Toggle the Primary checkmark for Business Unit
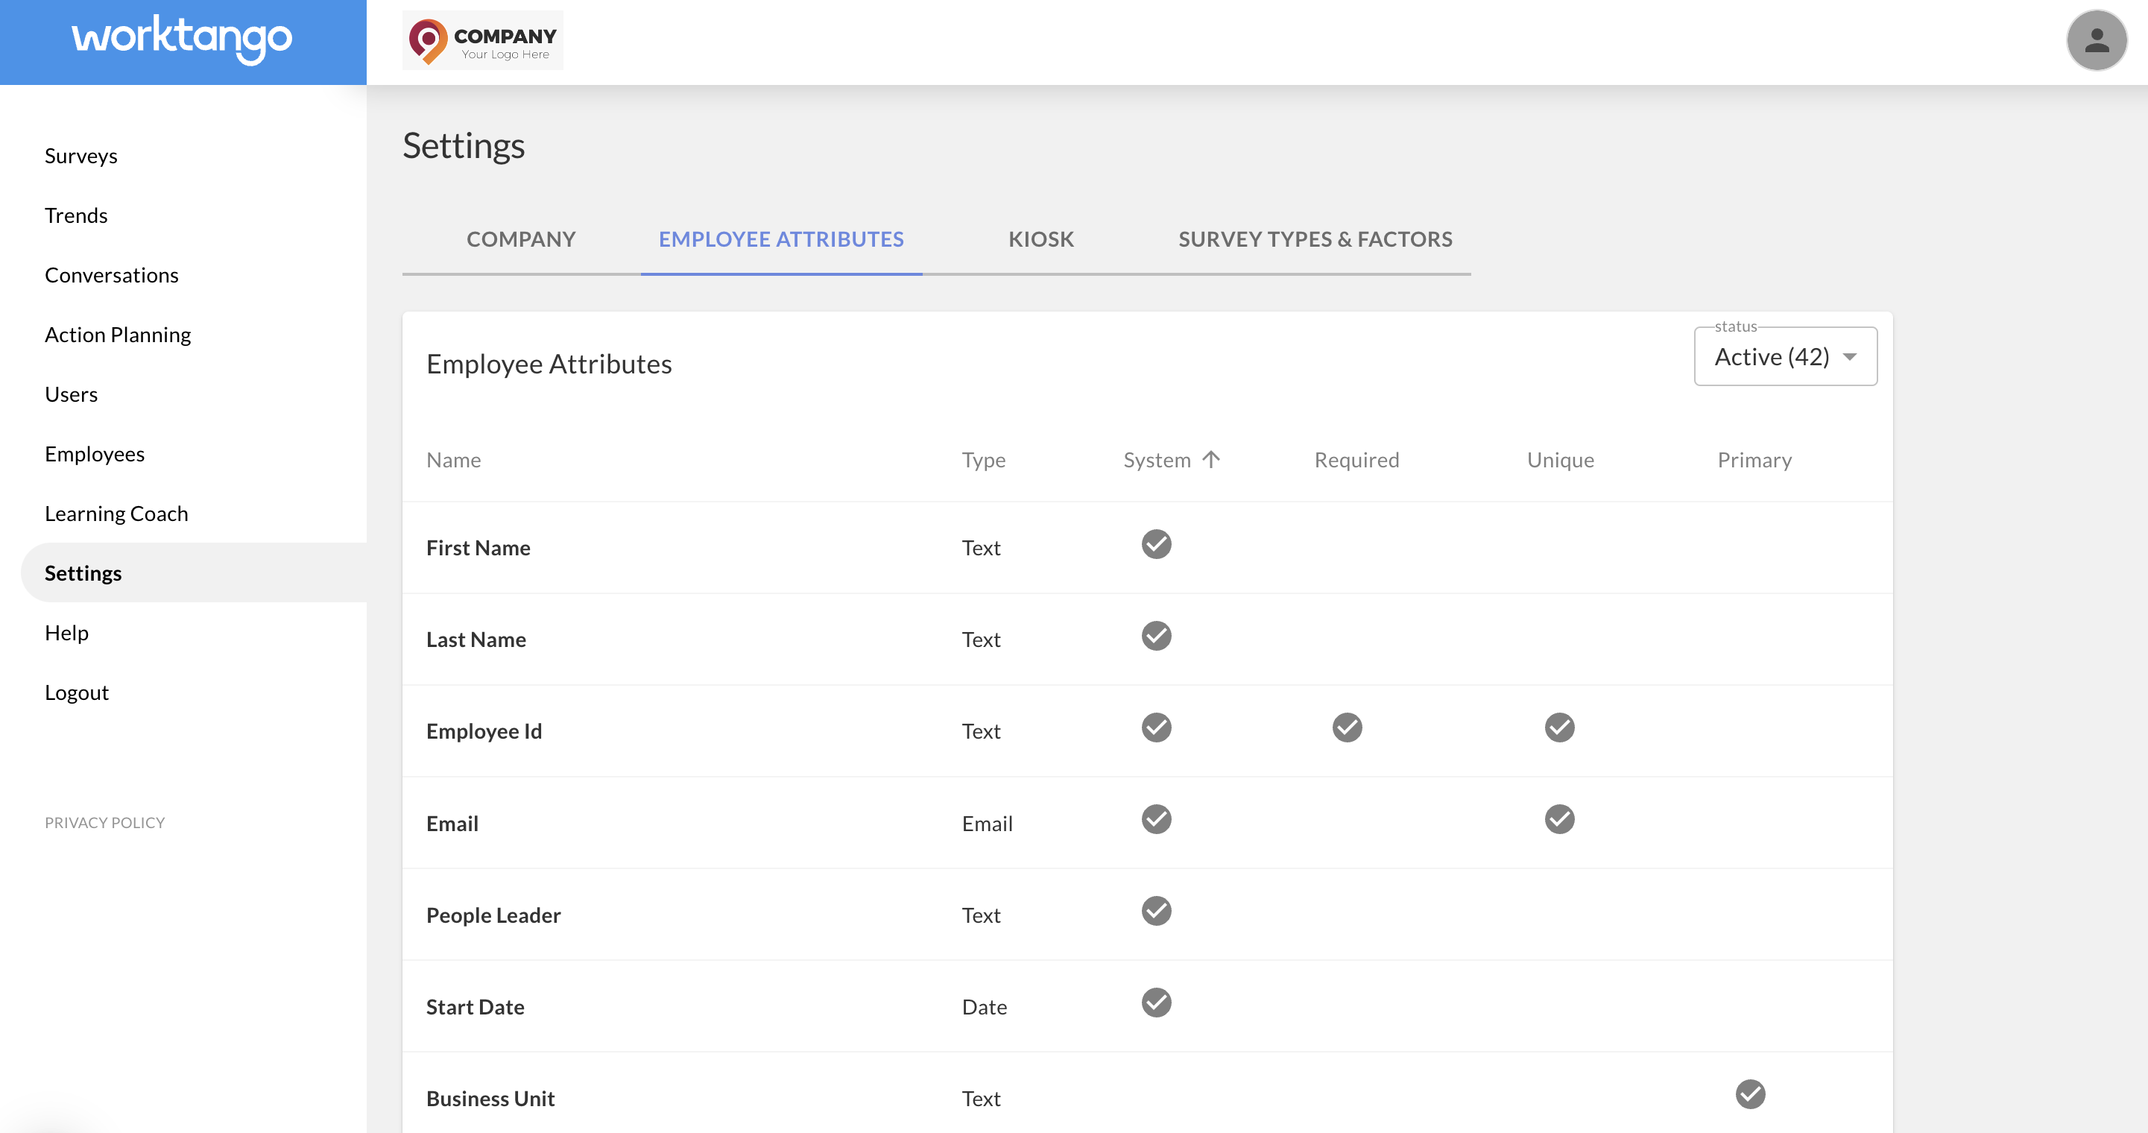 click(1749, 1095)
